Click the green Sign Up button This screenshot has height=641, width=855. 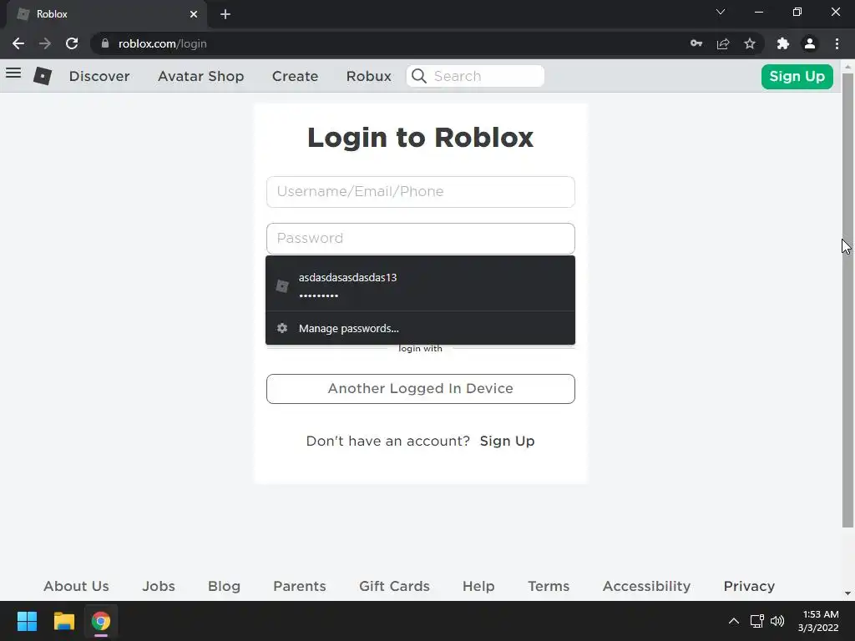pos(797,76)
